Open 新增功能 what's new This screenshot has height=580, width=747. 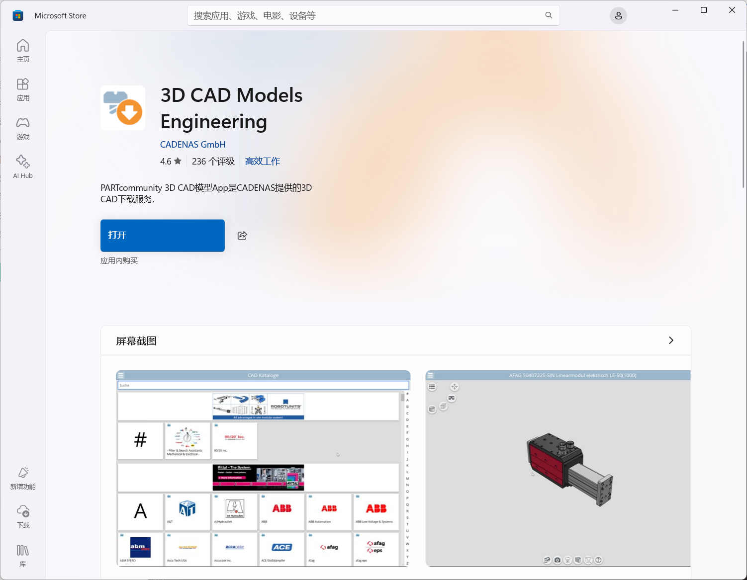pos(23,478)
